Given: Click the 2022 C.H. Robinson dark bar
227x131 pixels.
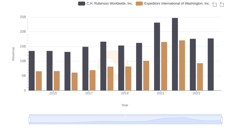Looking at the screenshot, I should tap(175, 54).
